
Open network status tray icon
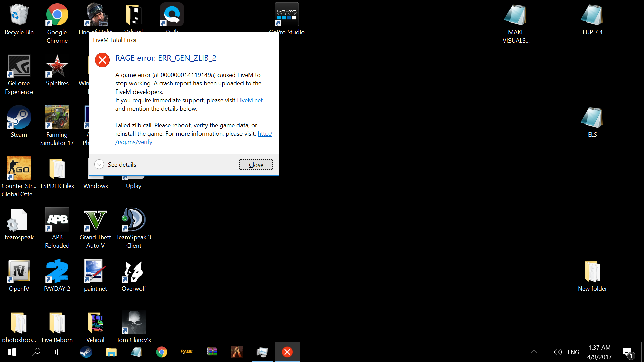546,352
